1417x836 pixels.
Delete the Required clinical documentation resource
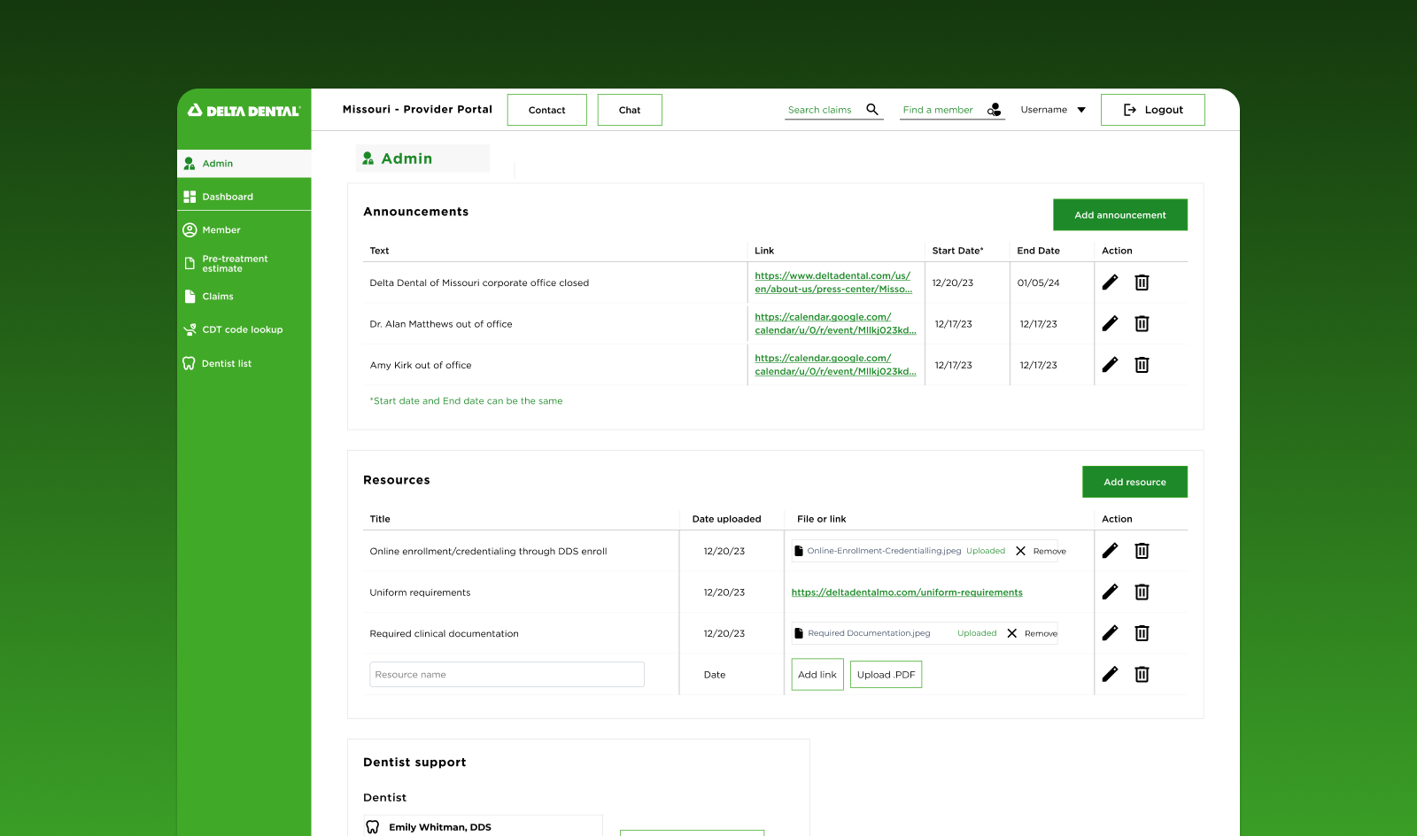[x=1142, y=633]
